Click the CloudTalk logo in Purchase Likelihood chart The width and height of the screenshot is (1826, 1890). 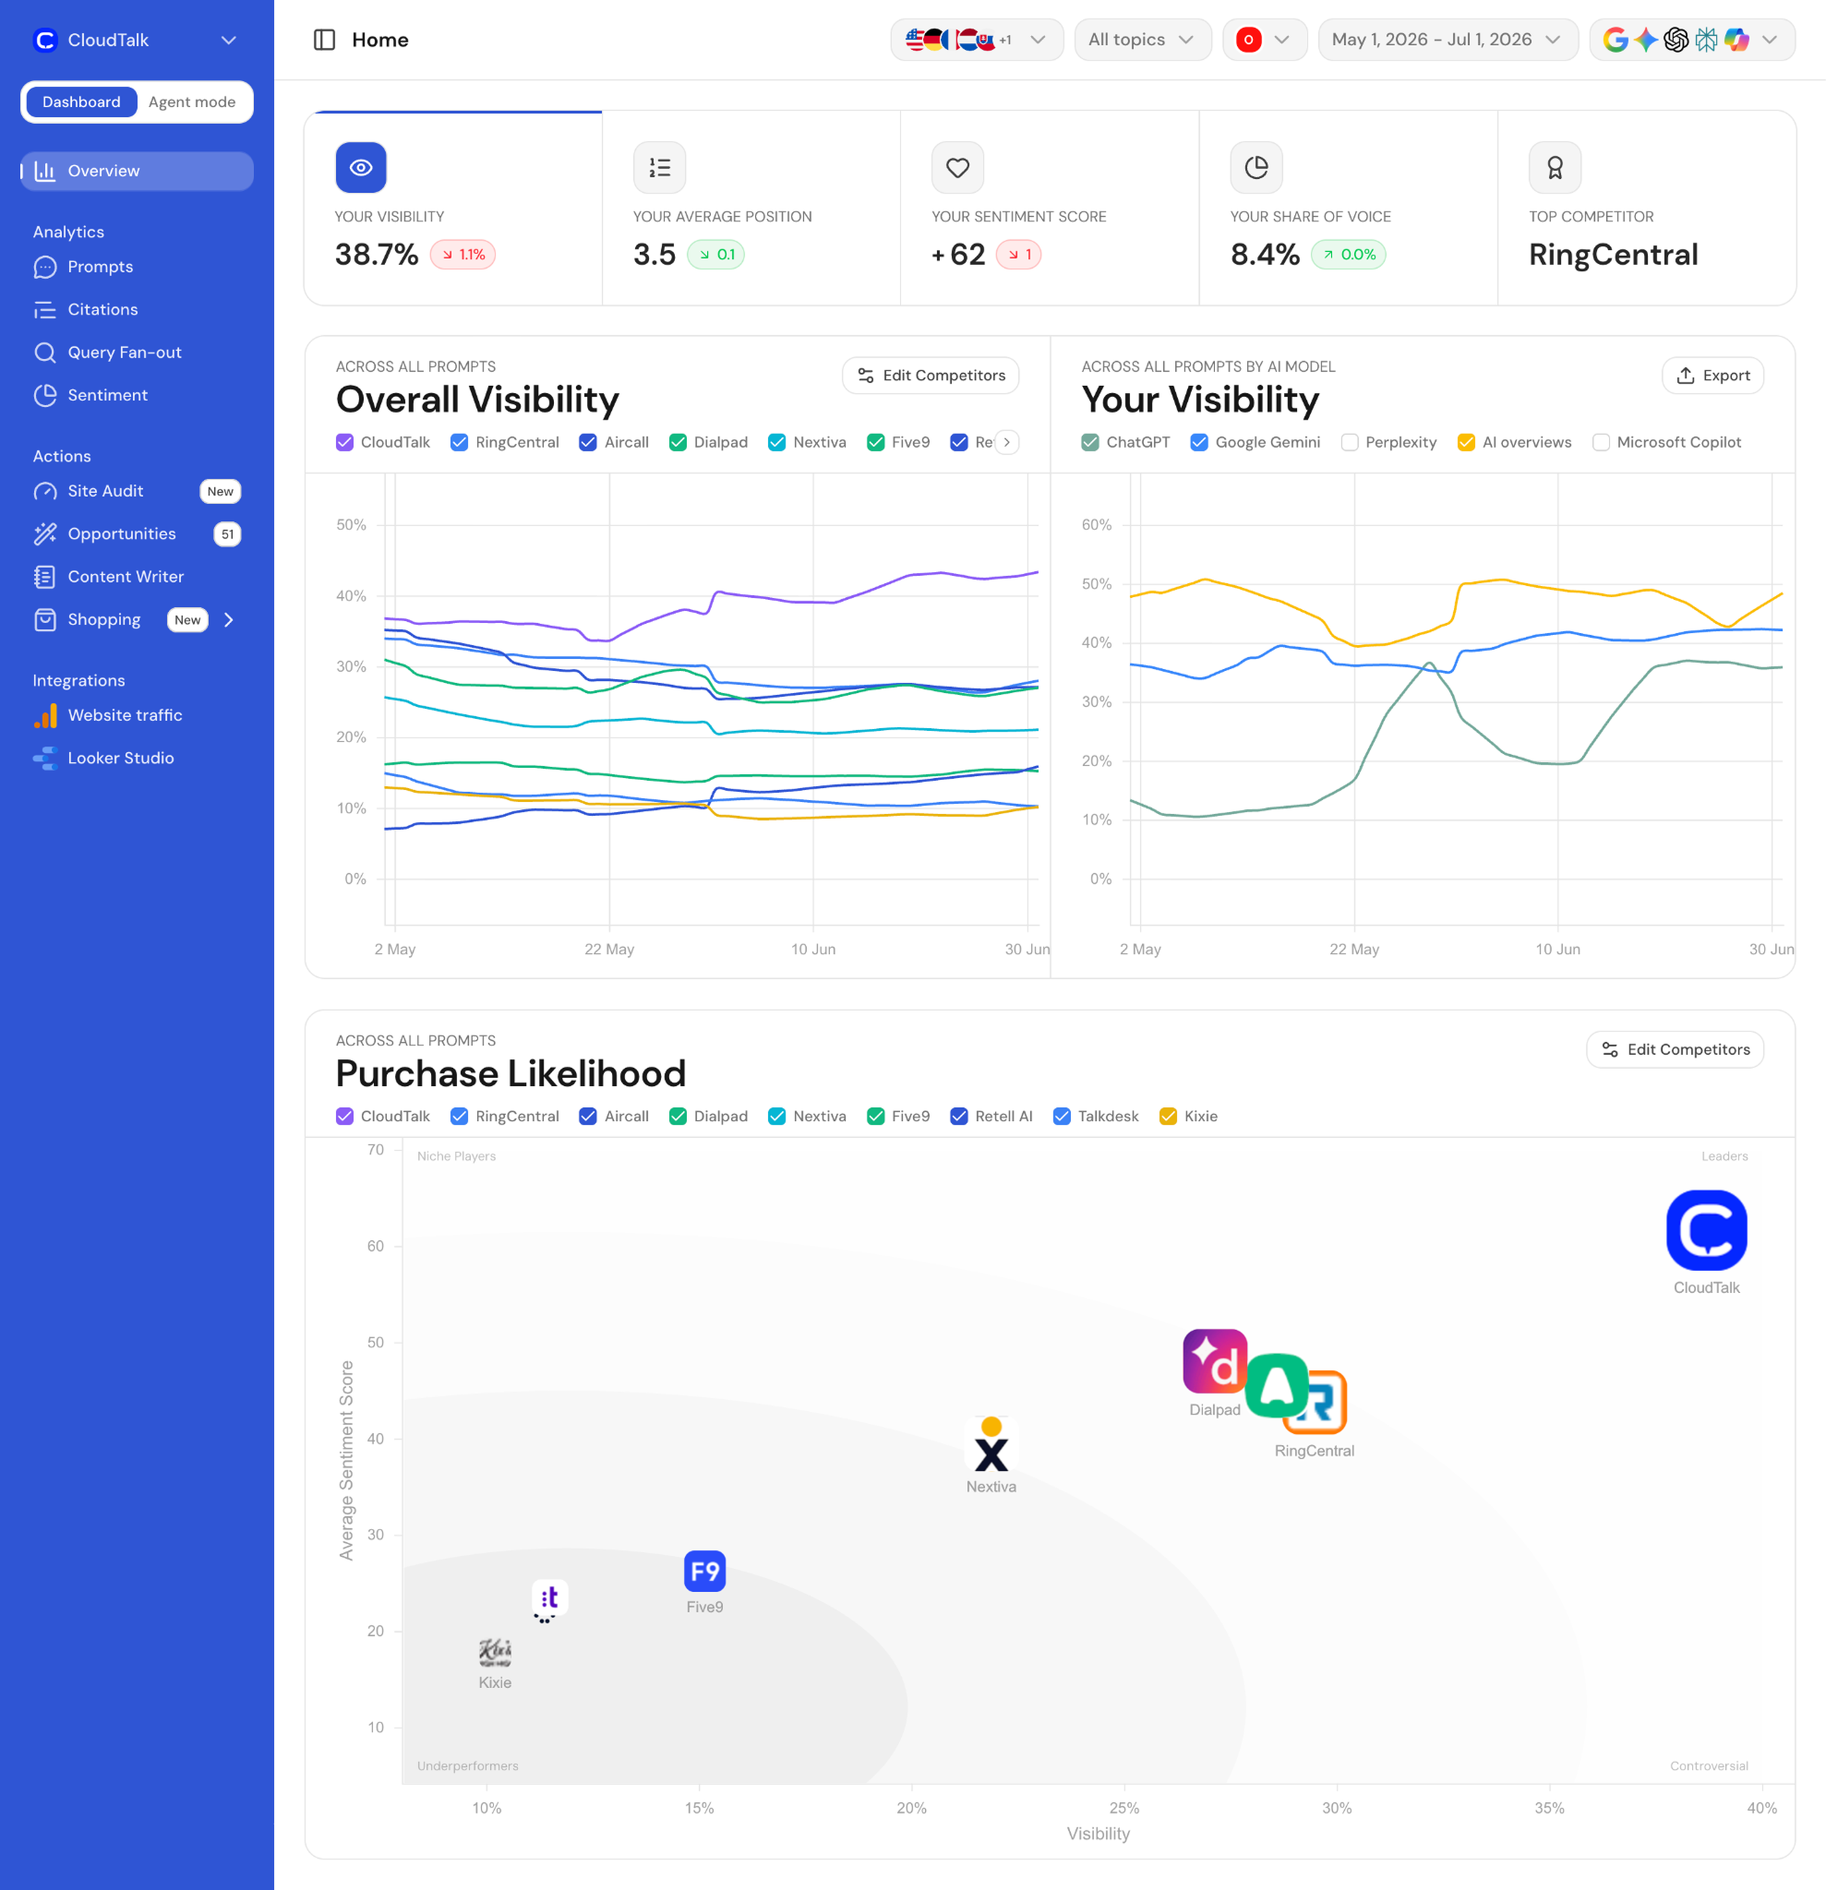(x=1706, y=1229)
